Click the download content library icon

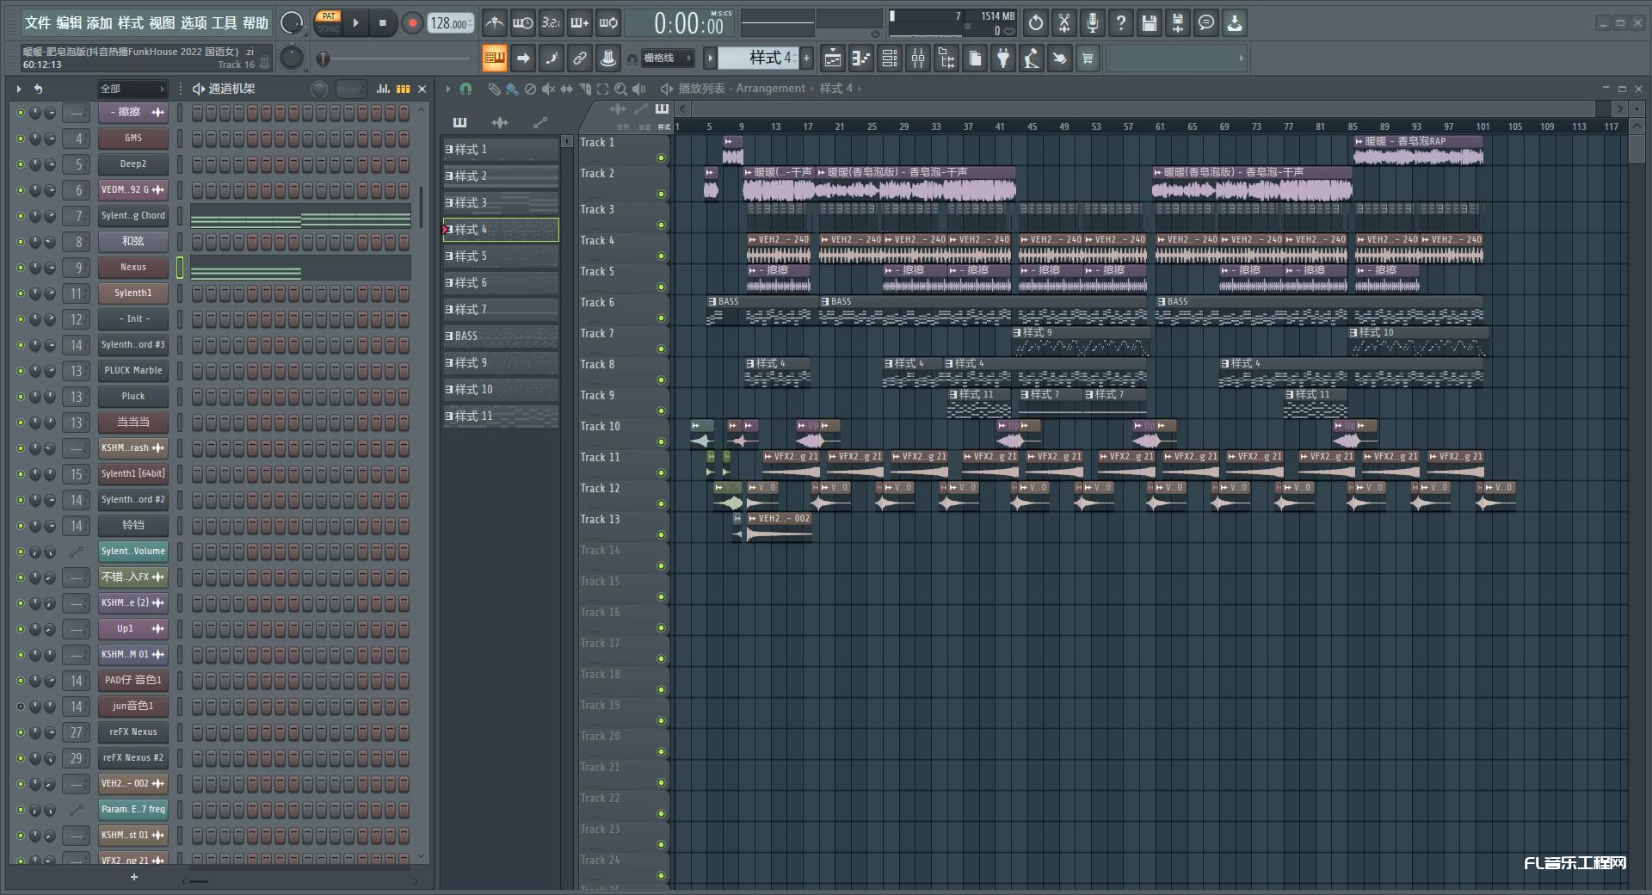[x=1235, y=23]
